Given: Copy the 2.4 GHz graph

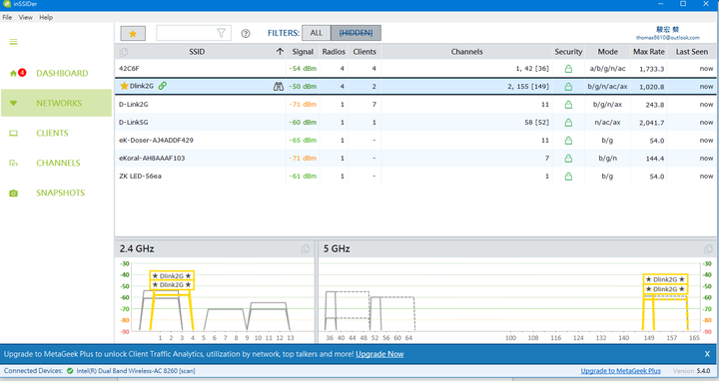Looking at the screenshot, I should 306,249.
